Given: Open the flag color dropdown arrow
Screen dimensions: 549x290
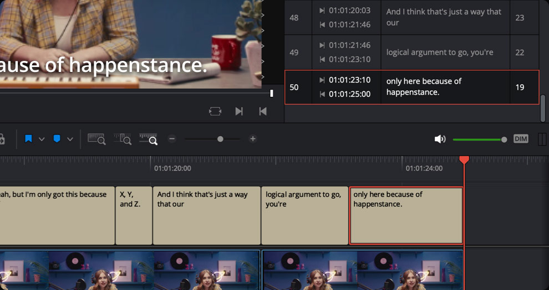Looking at the screenshot, I should [x=42, y=139].
